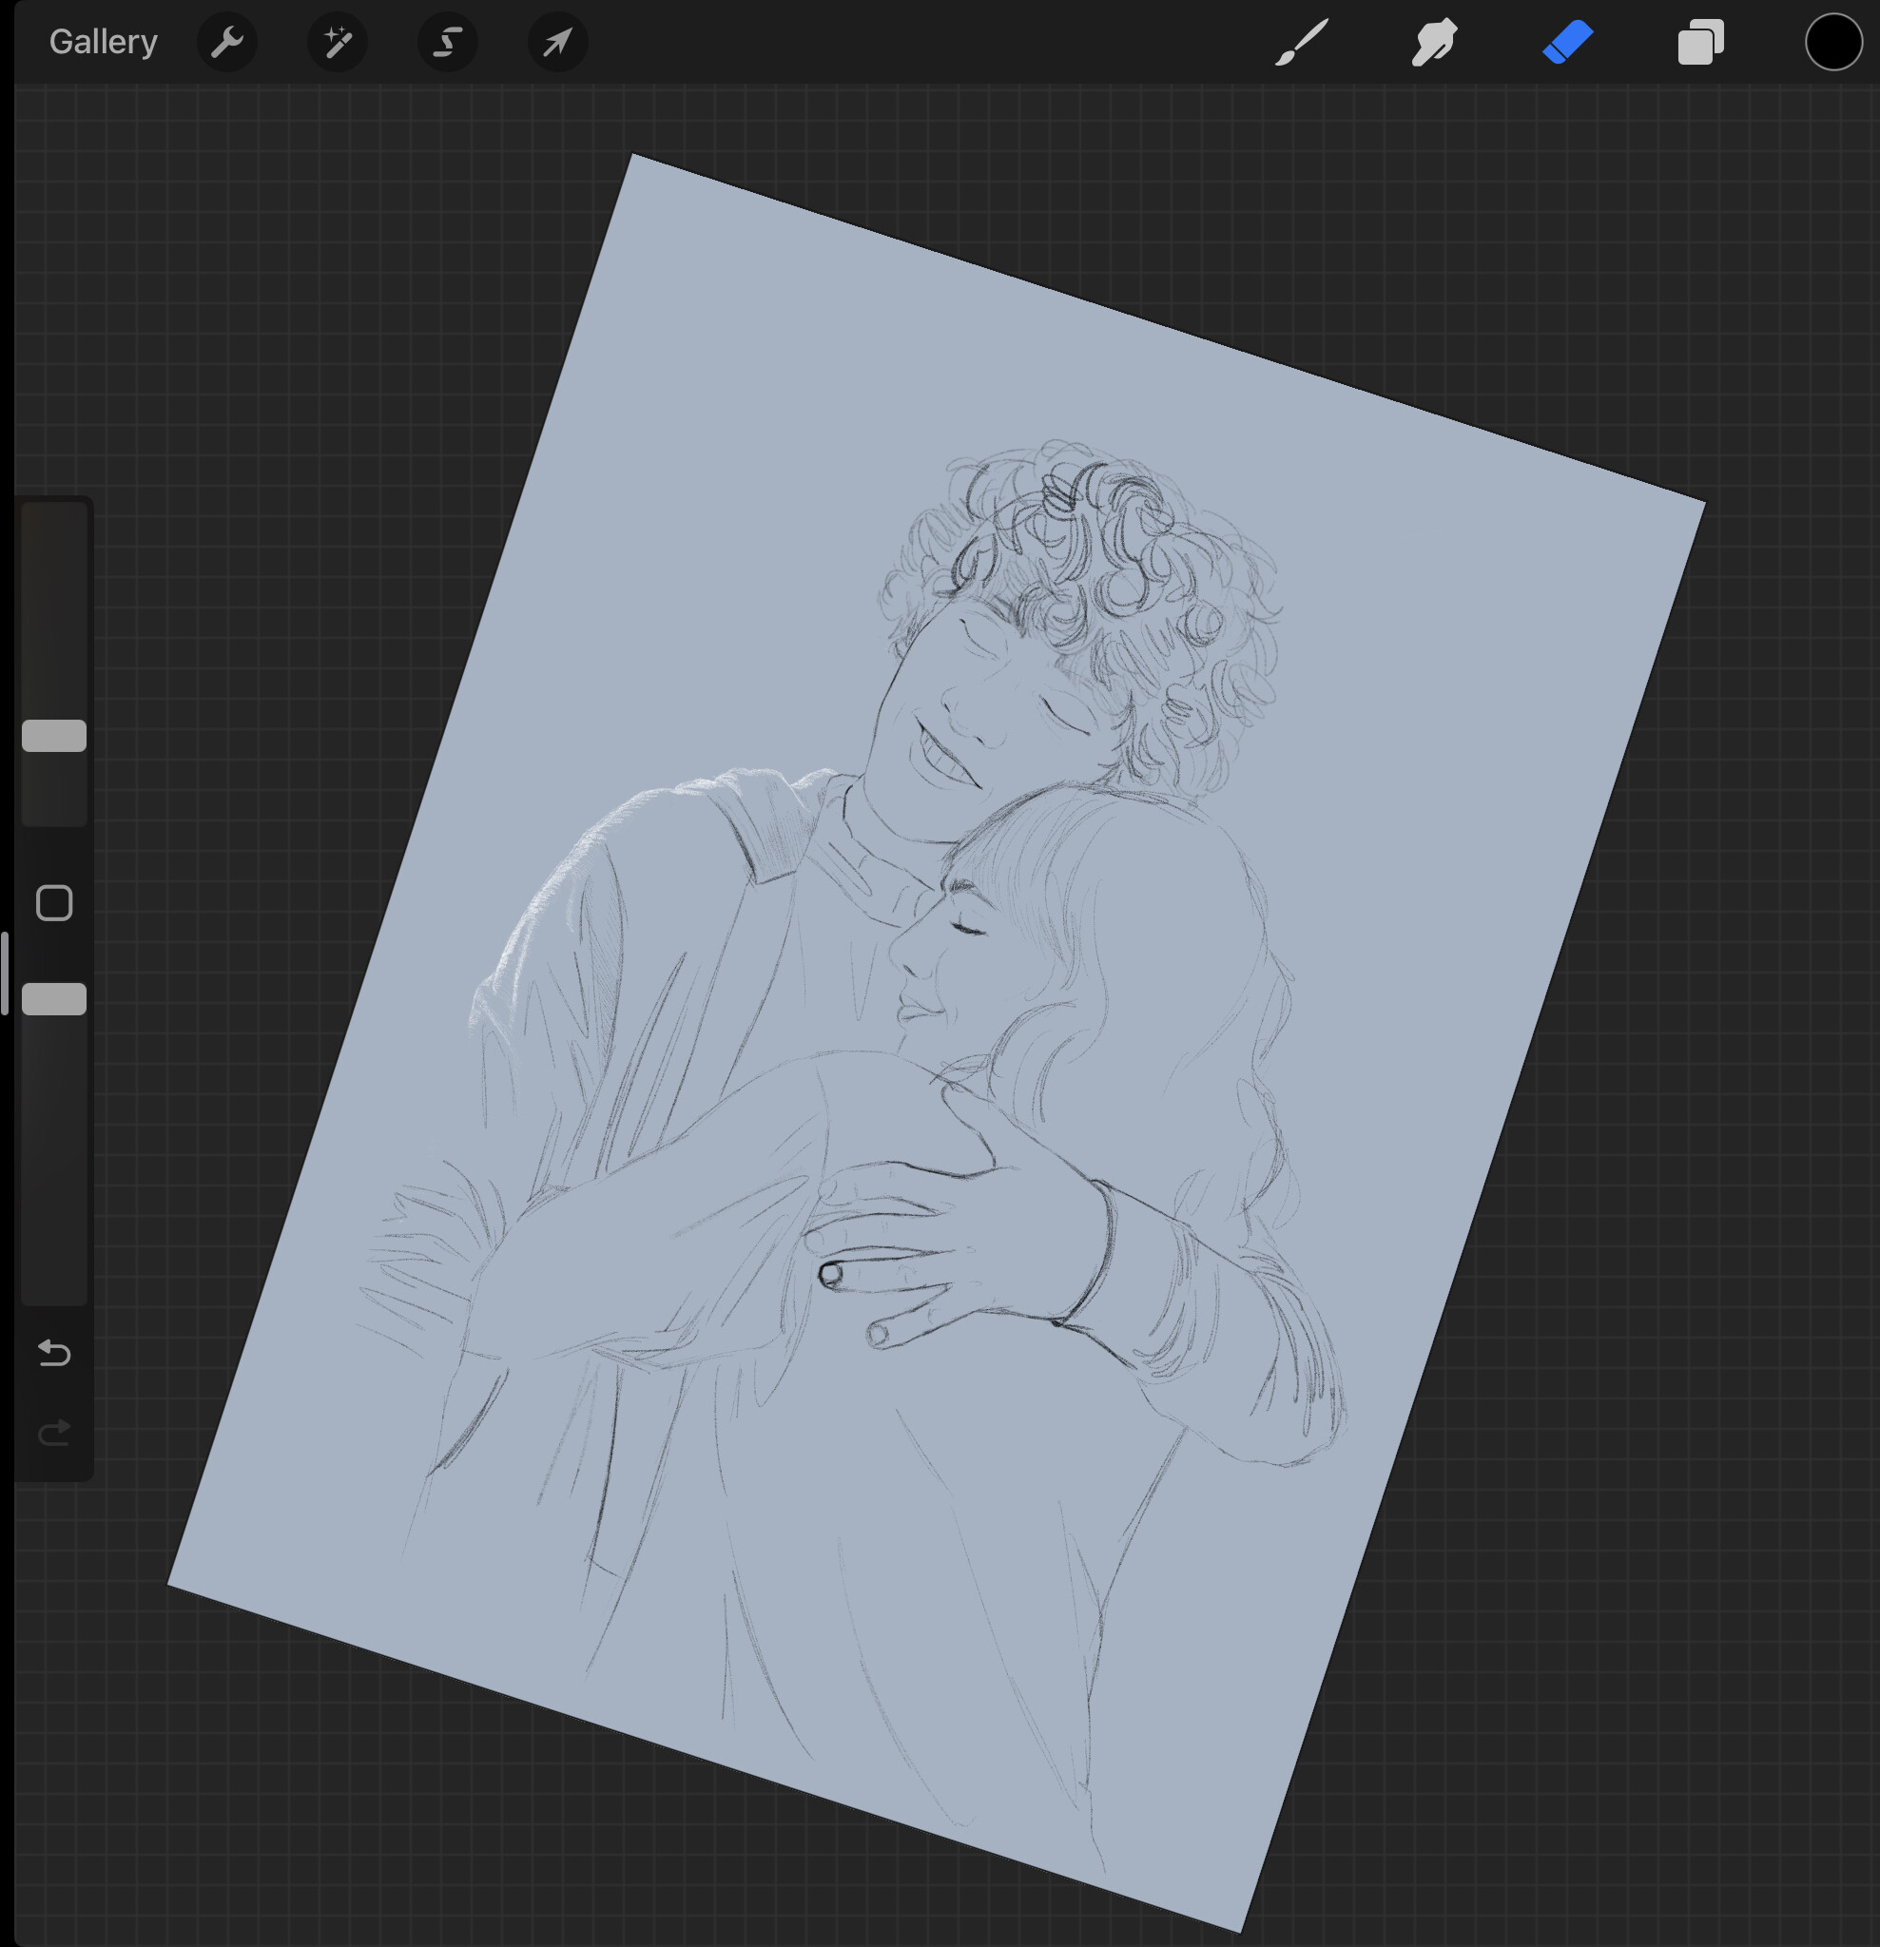Open the black active color swatch

coord(1833,43)
